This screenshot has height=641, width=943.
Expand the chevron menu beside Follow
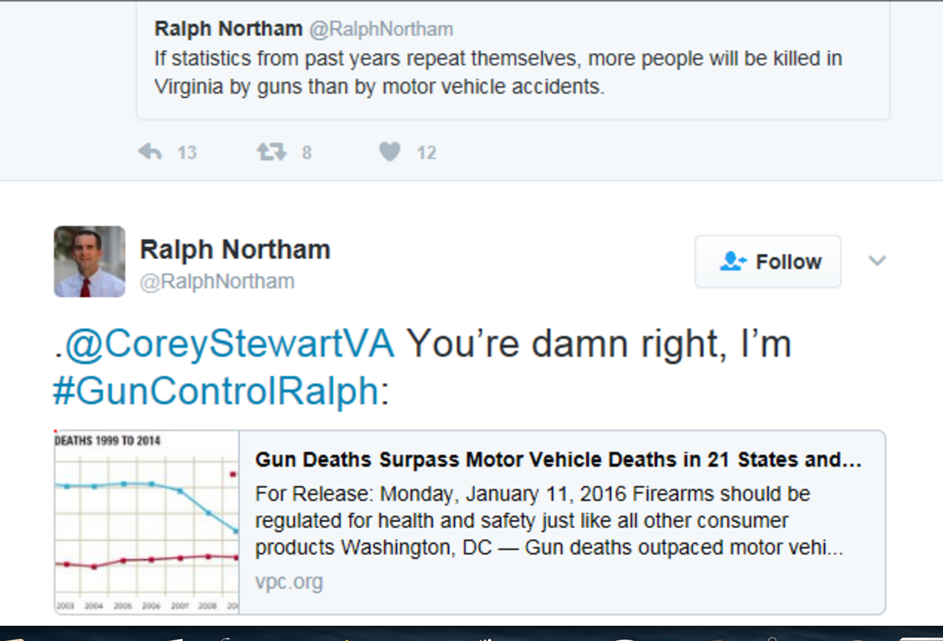pyautogui.click(x=877, y=261)
